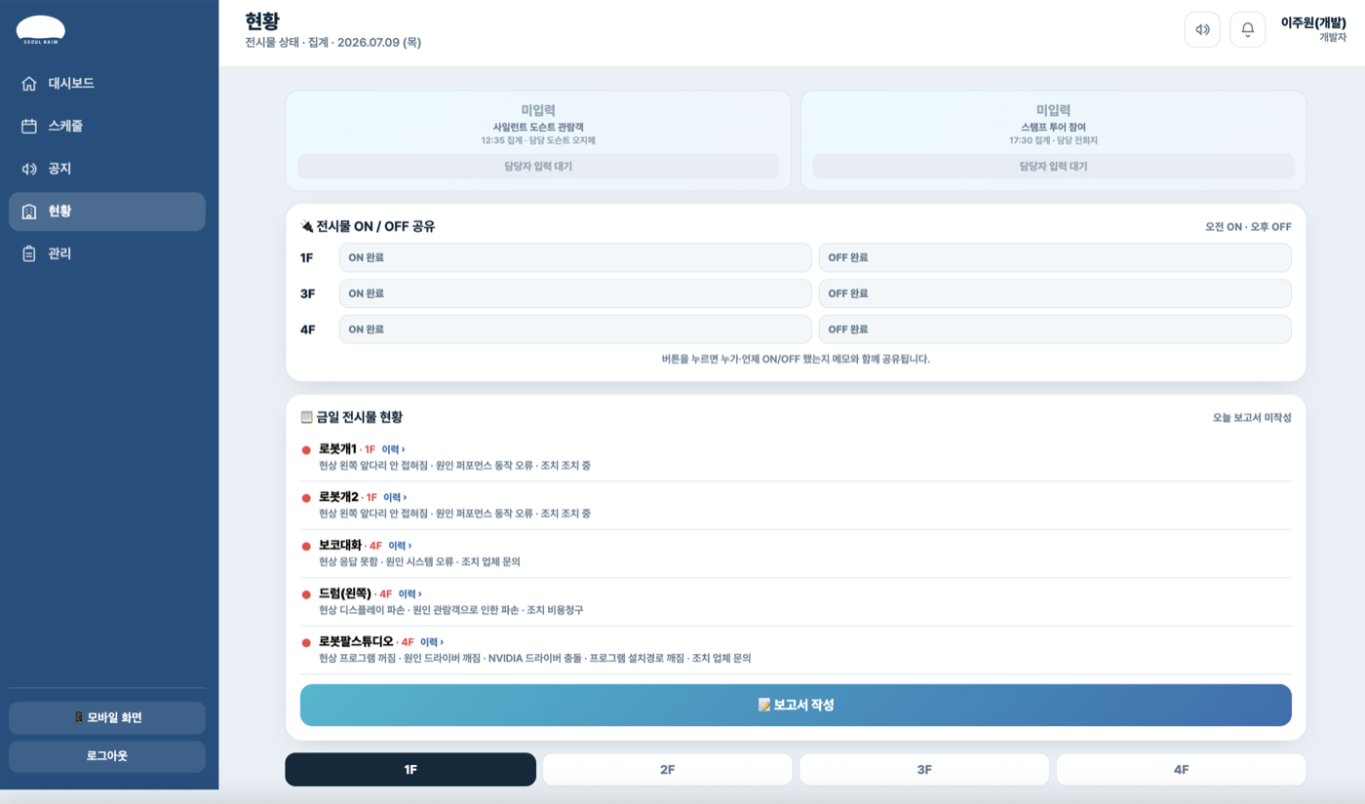
Task: Click the 4F OFF 완료 button
Action: 1055,329
